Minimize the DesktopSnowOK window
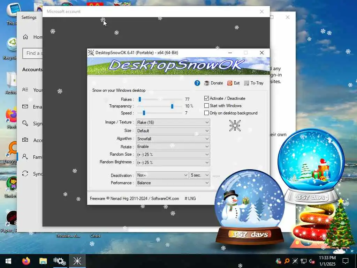357x268 pixels. [x=230, y=53]
